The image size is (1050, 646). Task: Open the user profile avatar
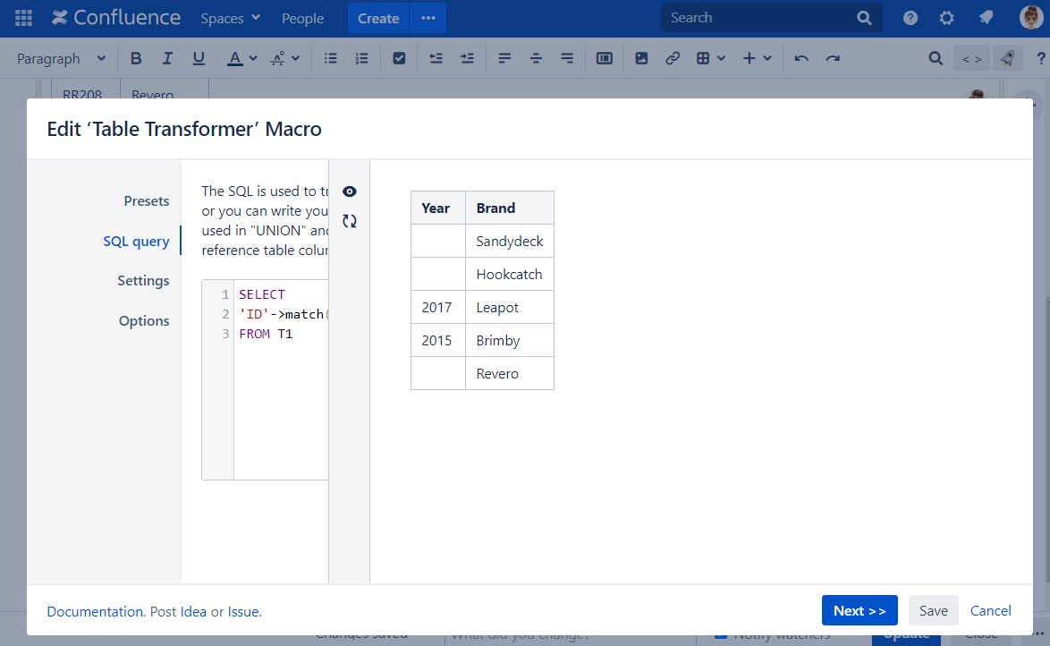point(1030,18)
